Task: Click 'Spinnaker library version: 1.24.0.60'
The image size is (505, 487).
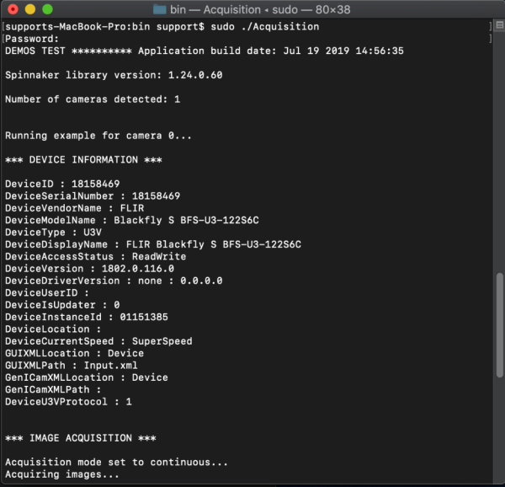Action: (x=114, y=75)
